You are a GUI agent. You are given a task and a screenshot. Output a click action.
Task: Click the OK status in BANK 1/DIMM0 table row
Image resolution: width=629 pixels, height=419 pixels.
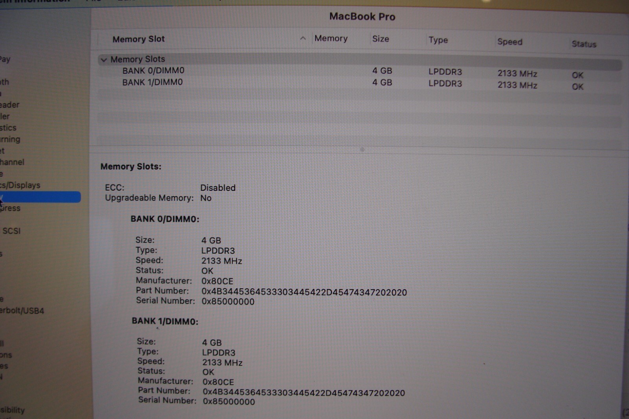[578, 86]
